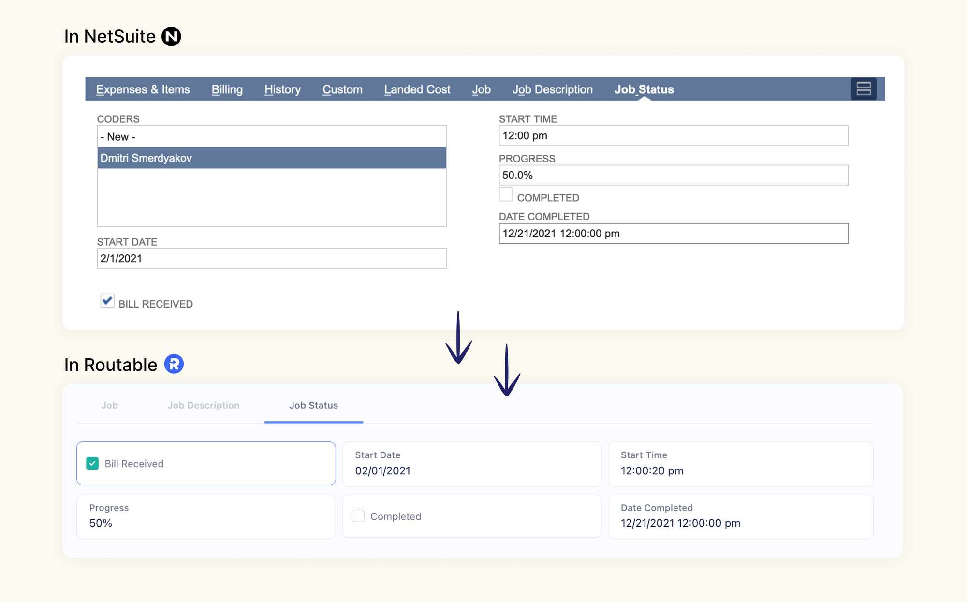Viewport: 967px width, 602px height.
Task: Select NetSuite Job Description tab
Action: click(x=552, y=89)
